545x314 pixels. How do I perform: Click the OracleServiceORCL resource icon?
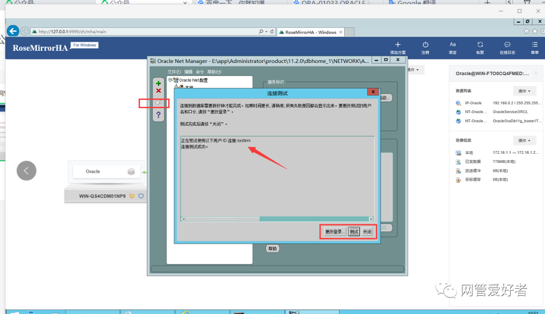point(458,112)
